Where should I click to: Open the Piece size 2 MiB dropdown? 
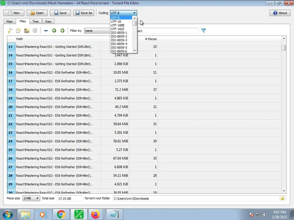tap(31, 198)
